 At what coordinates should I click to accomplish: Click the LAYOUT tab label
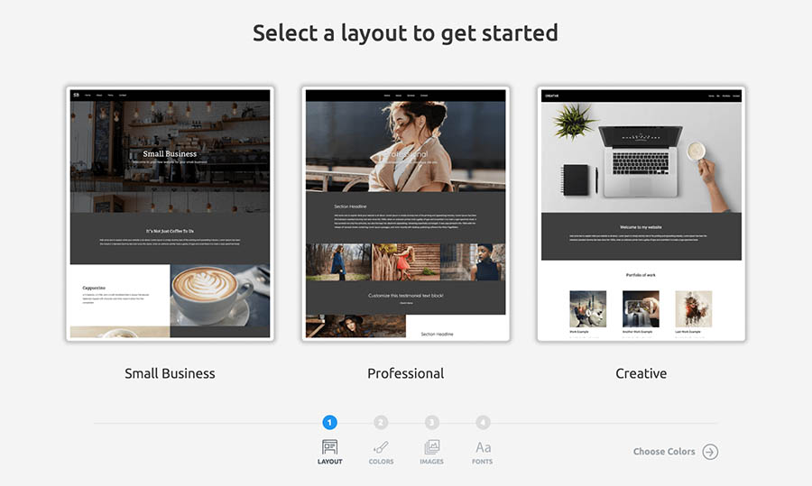pyautogui.click(x=330, y=462)
